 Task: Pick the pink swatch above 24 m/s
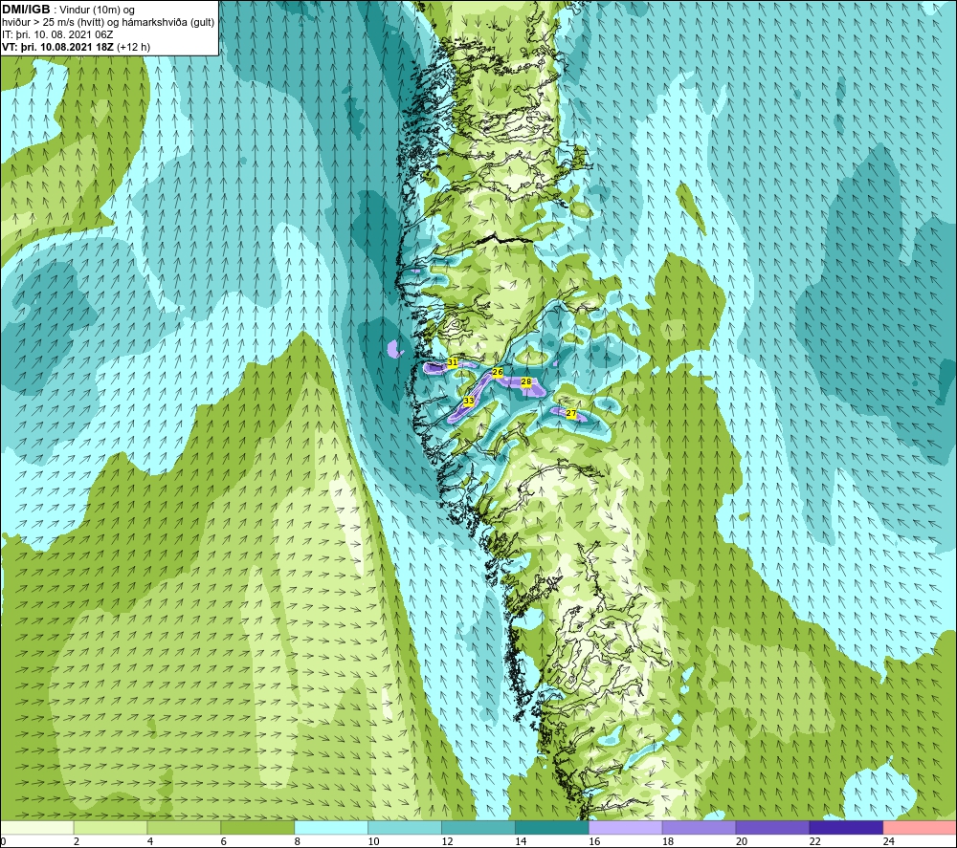pyautogui.click(x=920, y=828)
